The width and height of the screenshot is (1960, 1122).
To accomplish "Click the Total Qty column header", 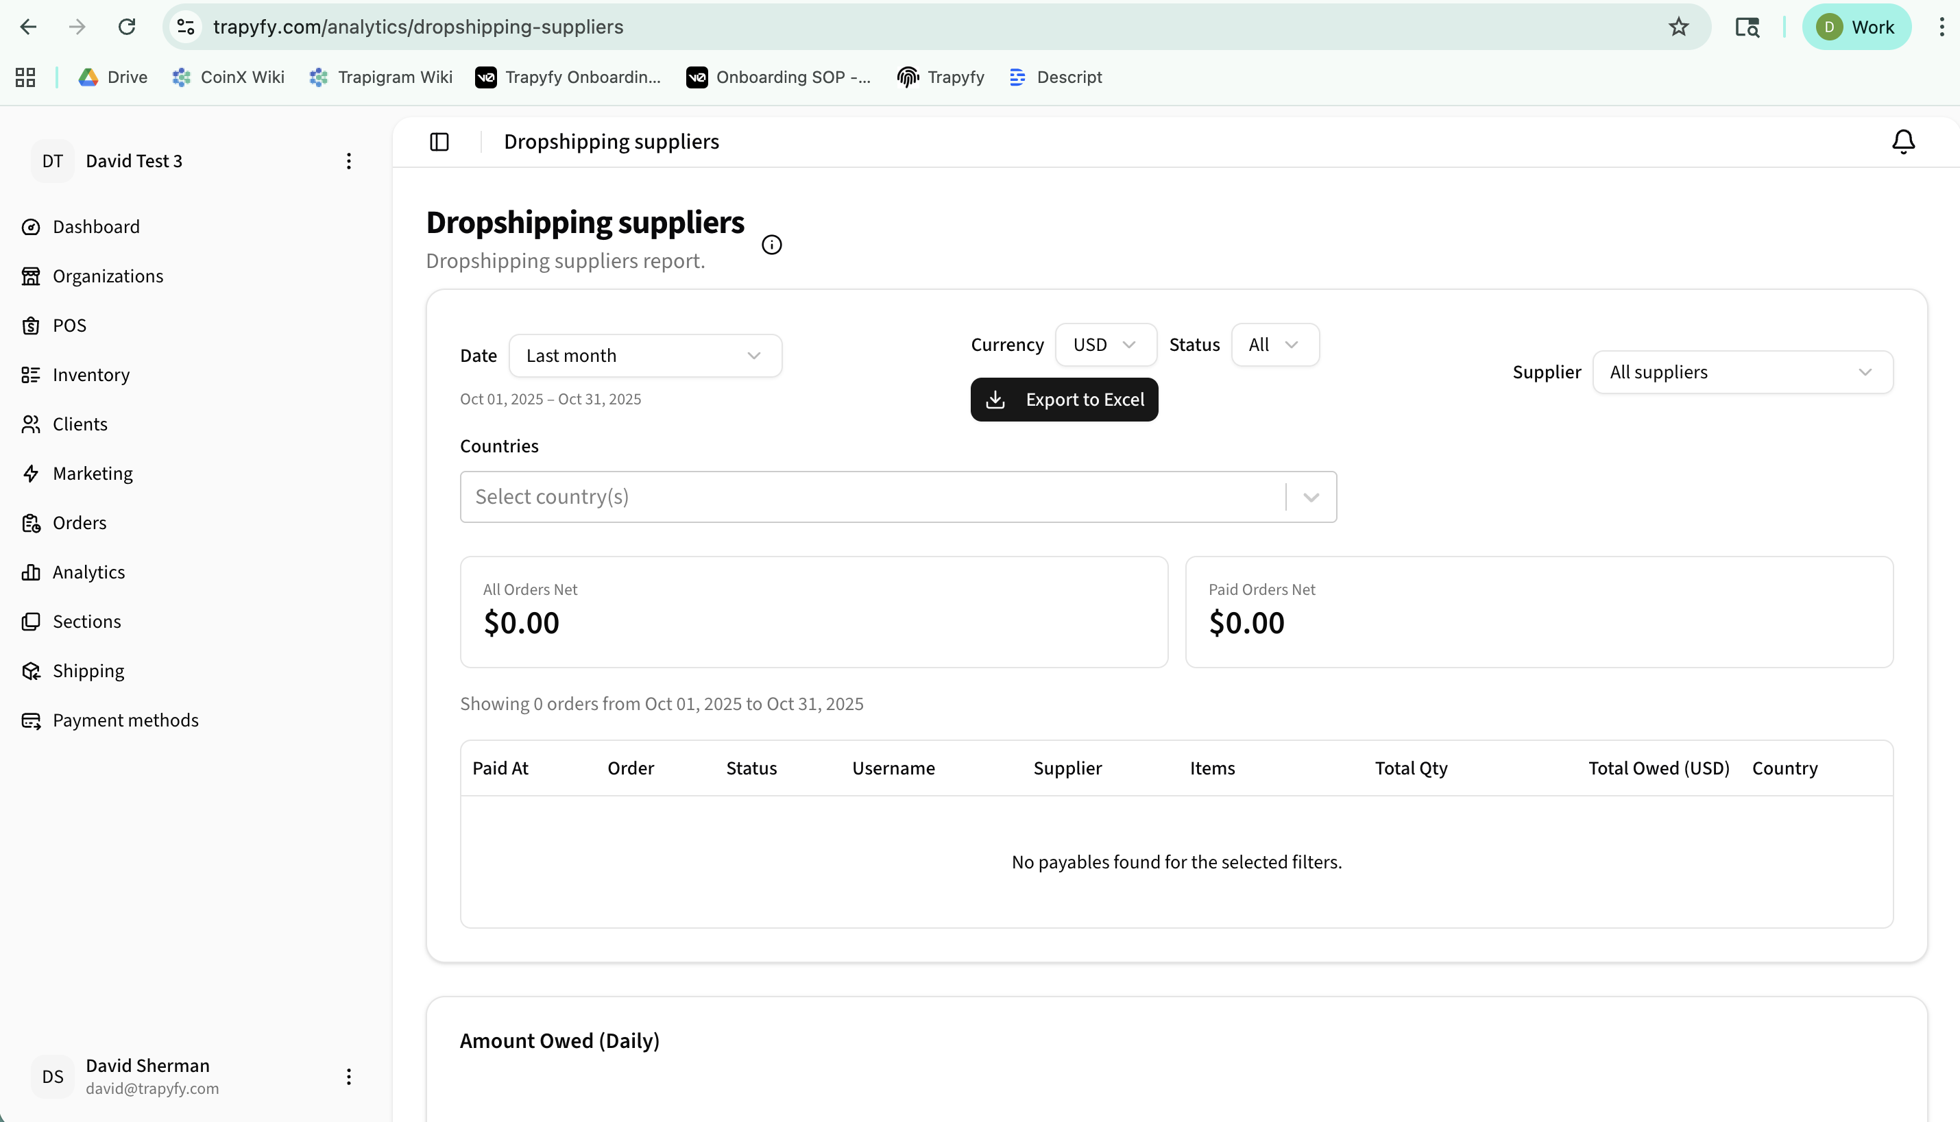I will pyautogui.click(x=1412, y=768).
